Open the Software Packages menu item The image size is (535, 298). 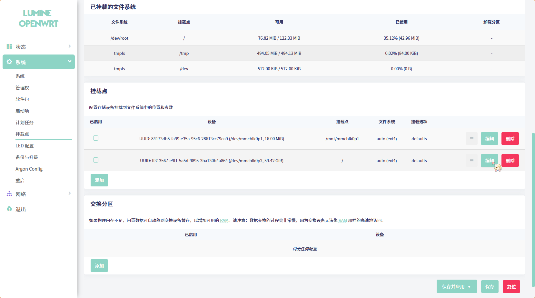22,99
